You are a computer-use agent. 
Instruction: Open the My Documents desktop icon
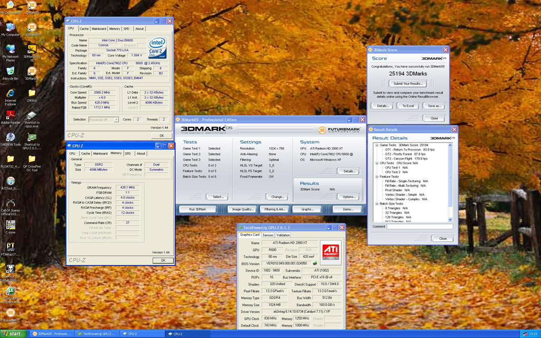point(11,7)
